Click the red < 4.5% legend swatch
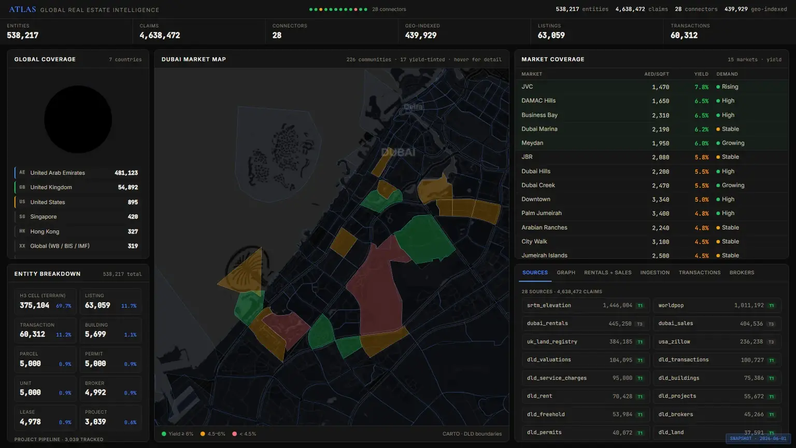This screenshot has width=796, height=448. coord(235,434)
